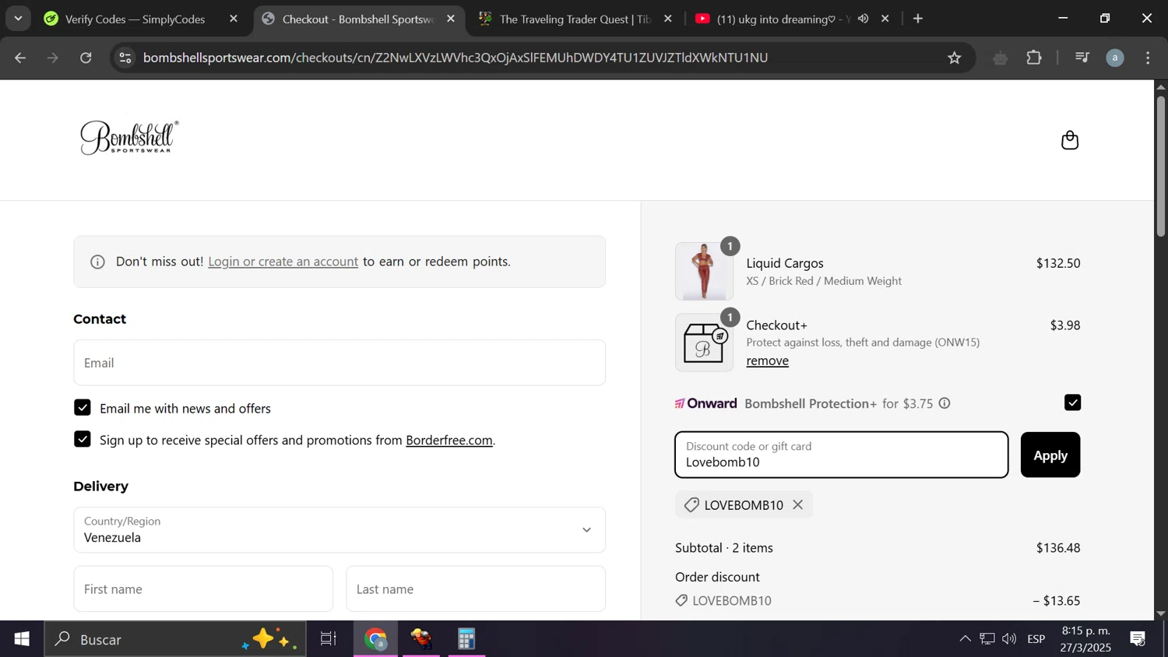
Task: Open the volume control in system tray
Action: pyautogui.click(x=1009, y=639)
